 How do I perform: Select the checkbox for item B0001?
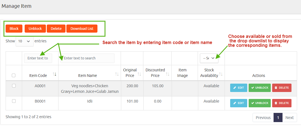click(x=14, y=101)
